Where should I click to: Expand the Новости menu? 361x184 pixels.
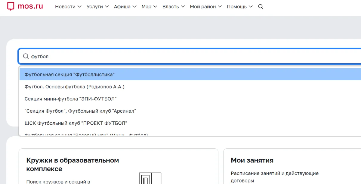pos(68,7)
